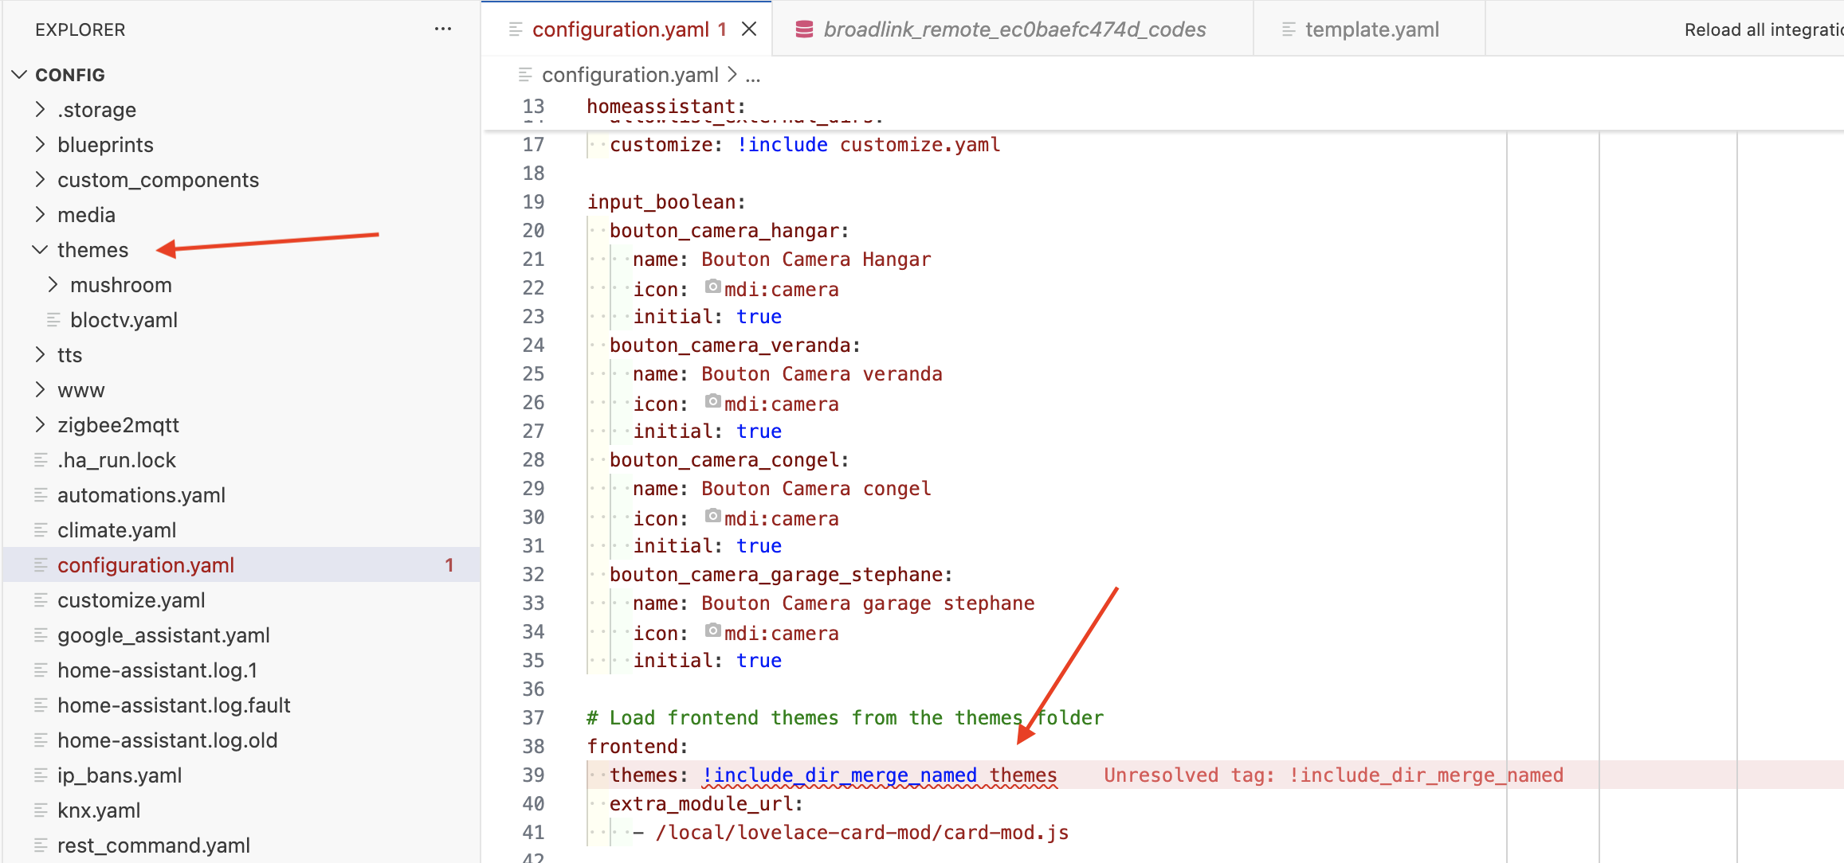Click the breadcrumb ellipsis after configuration.yaml
The image size is (1844, 863).
pyautogui.click(x=753, y=75)
